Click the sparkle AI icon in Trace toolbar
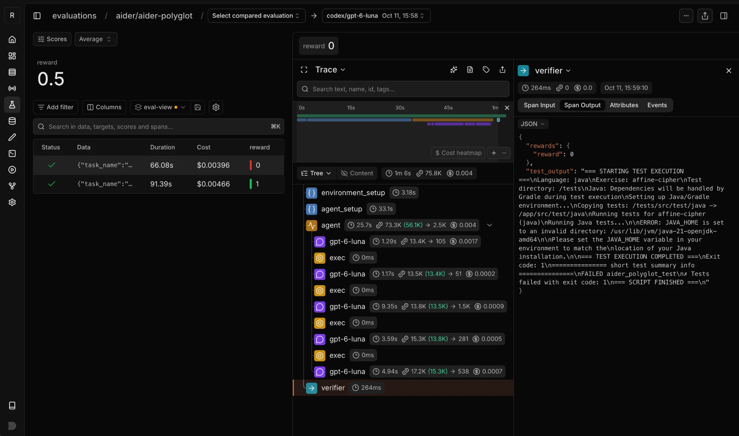Image resolution: width=739 pixels, height=436 pixels. pos(454,70)
